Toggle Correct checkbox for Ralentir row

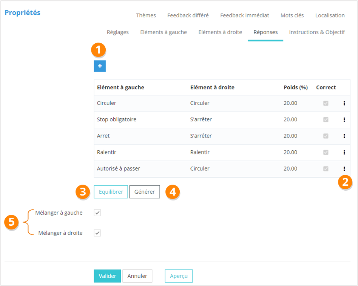click(x=326, y=152)
